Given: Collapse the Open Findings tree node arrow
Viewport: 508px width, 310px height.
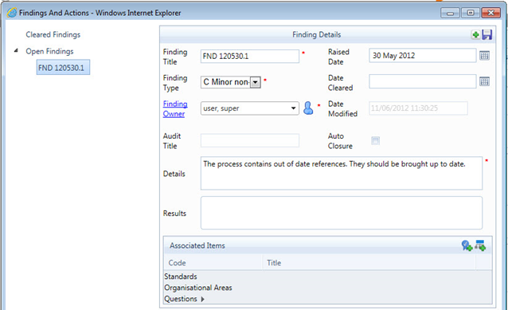Looking at the screenshot, I should click(x=16, y=50).
